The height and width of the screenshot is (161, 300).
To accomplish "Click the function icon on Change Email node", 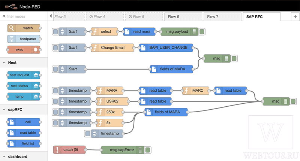I will [x=95, y=48].
